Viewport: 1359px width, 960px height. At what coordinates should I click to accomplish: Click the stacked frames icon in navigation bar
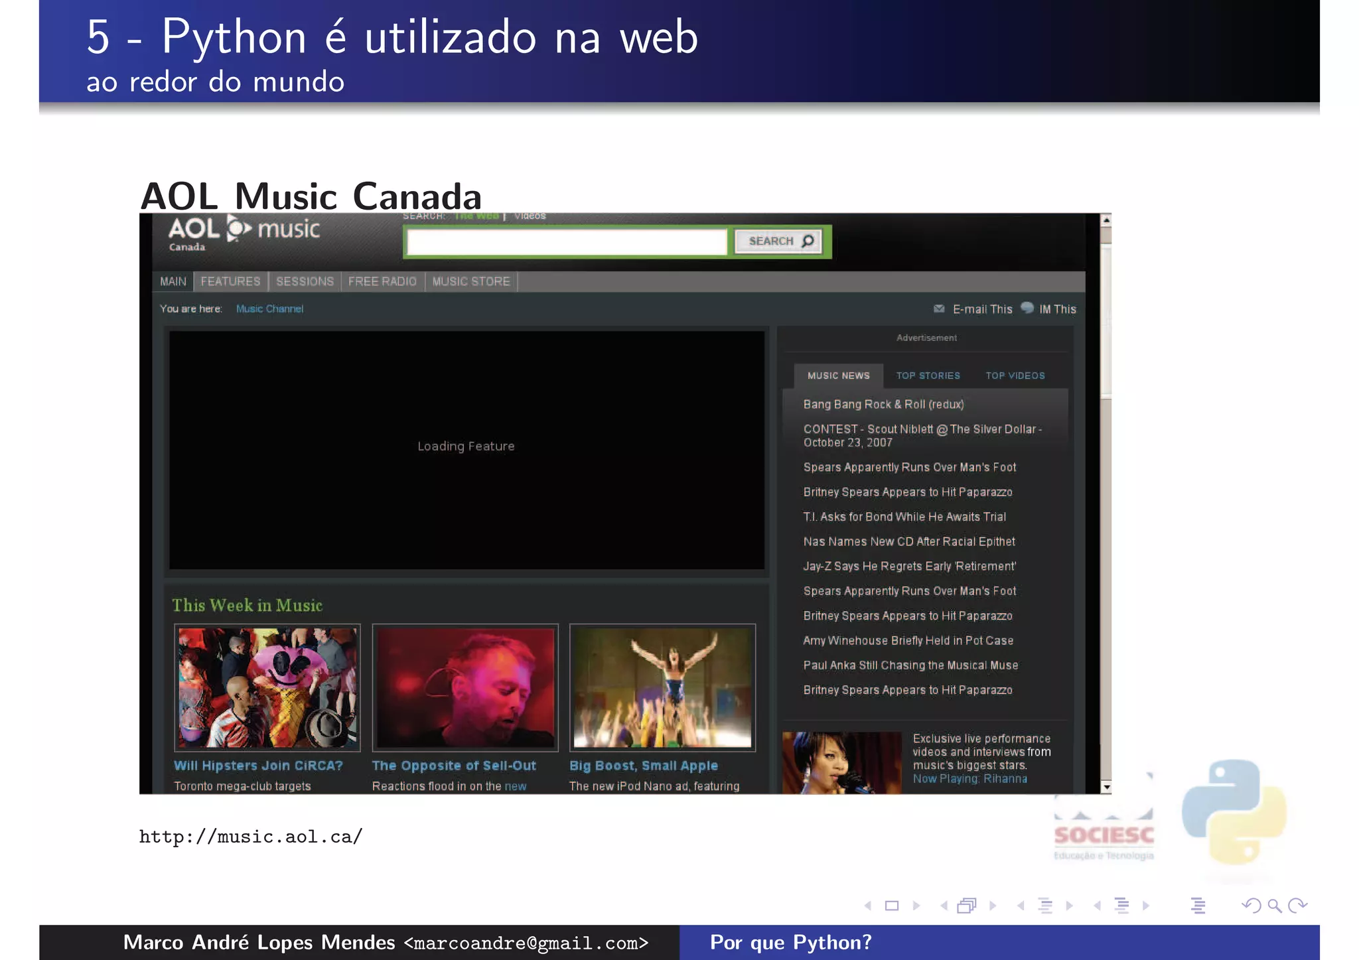(x=967, y=906)
